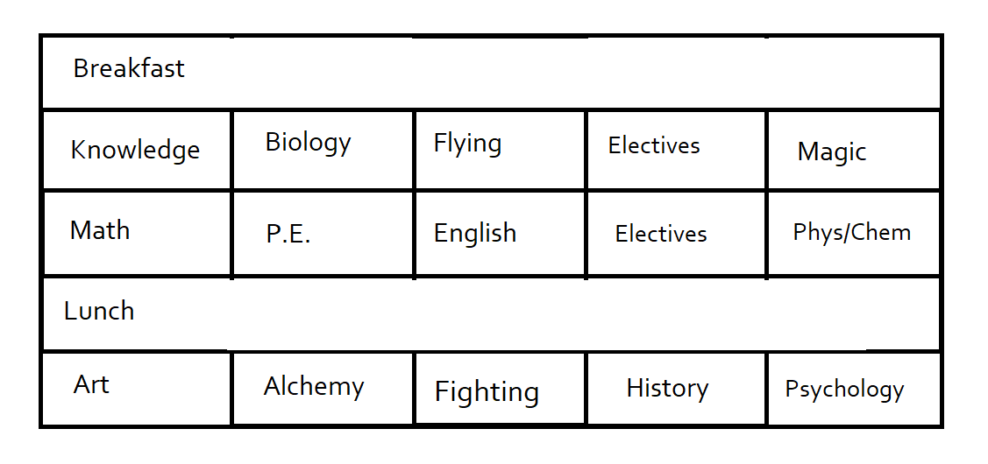Click the Art cell
The height and width of the screenshot is (464, 988).
point(137,389)
